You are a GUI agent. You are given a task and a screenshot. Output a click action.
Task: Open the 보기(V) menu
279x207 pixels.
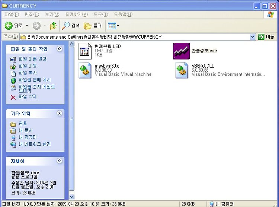tap(52, 14)
